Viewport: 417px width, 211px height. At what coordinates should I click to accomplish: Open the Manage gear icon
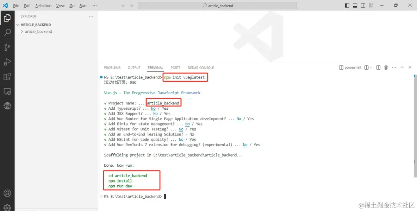point(7,207)
